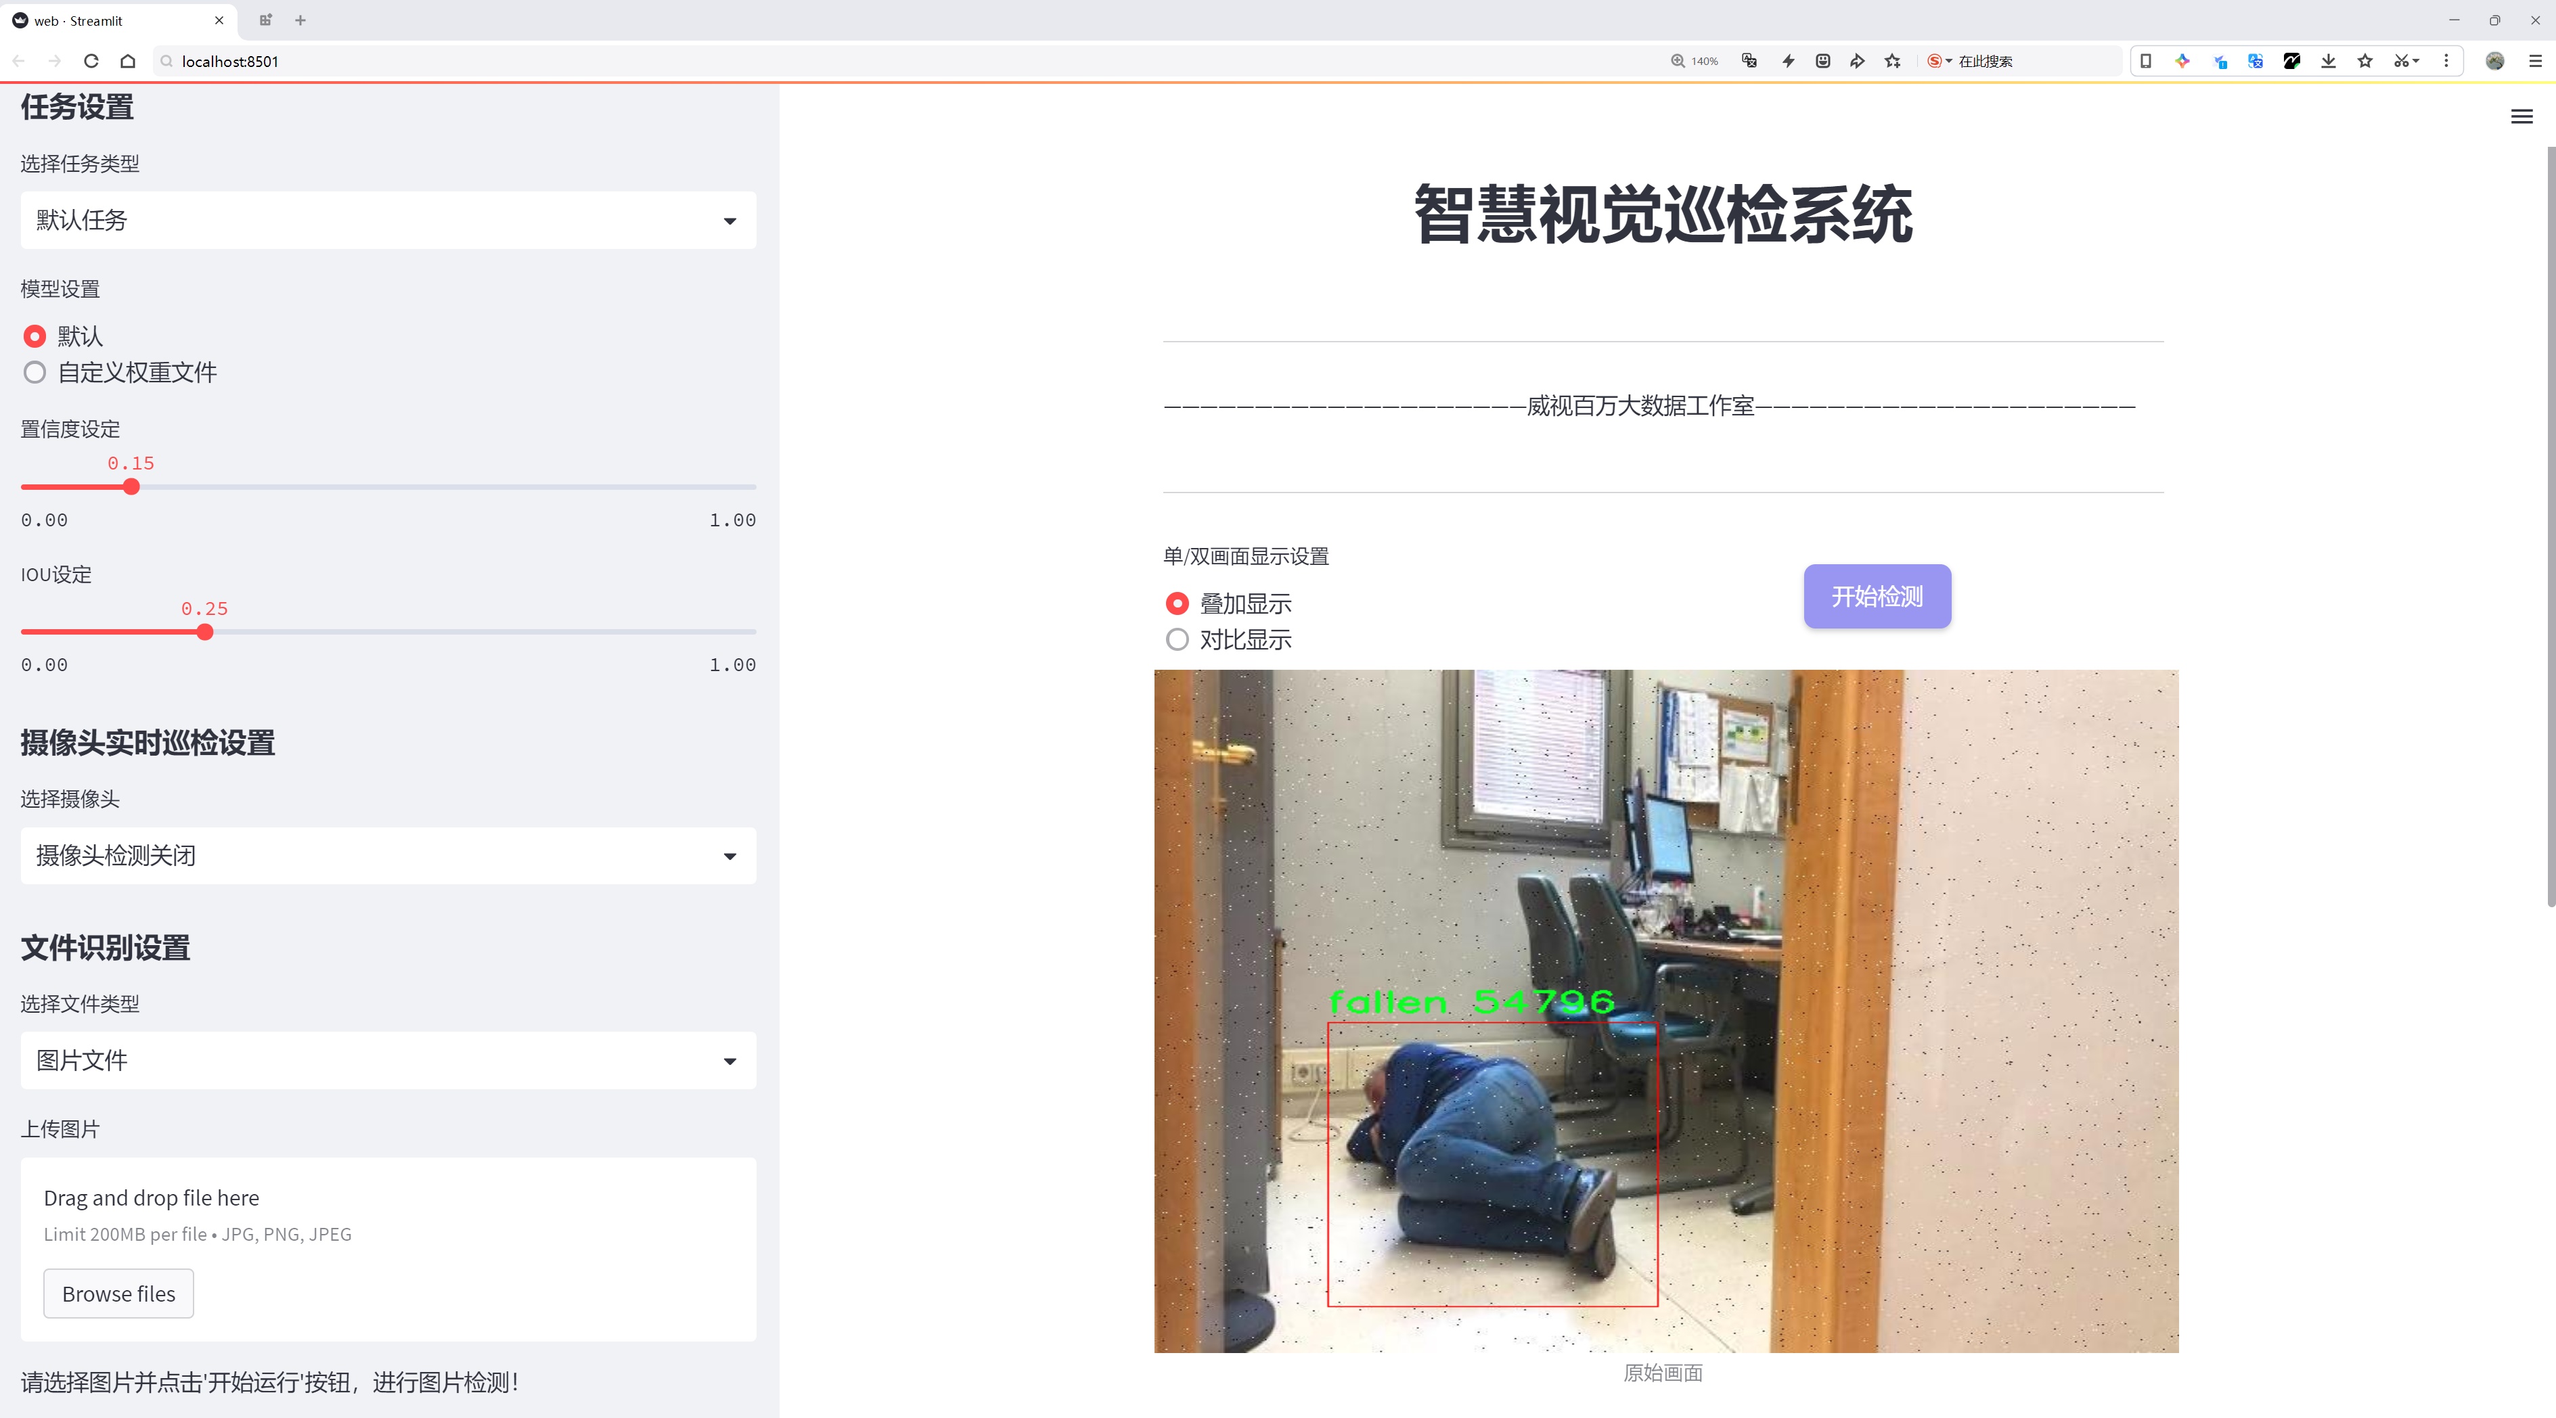Click the translate page icon in address bar
This screenshot has height=1418, width=2556.
1749,62
